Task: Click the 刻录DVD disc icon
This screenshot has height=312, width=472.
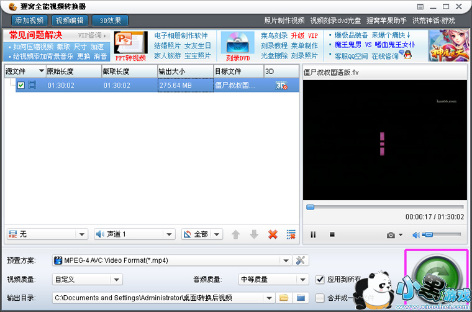Action: tap(238, 46)
